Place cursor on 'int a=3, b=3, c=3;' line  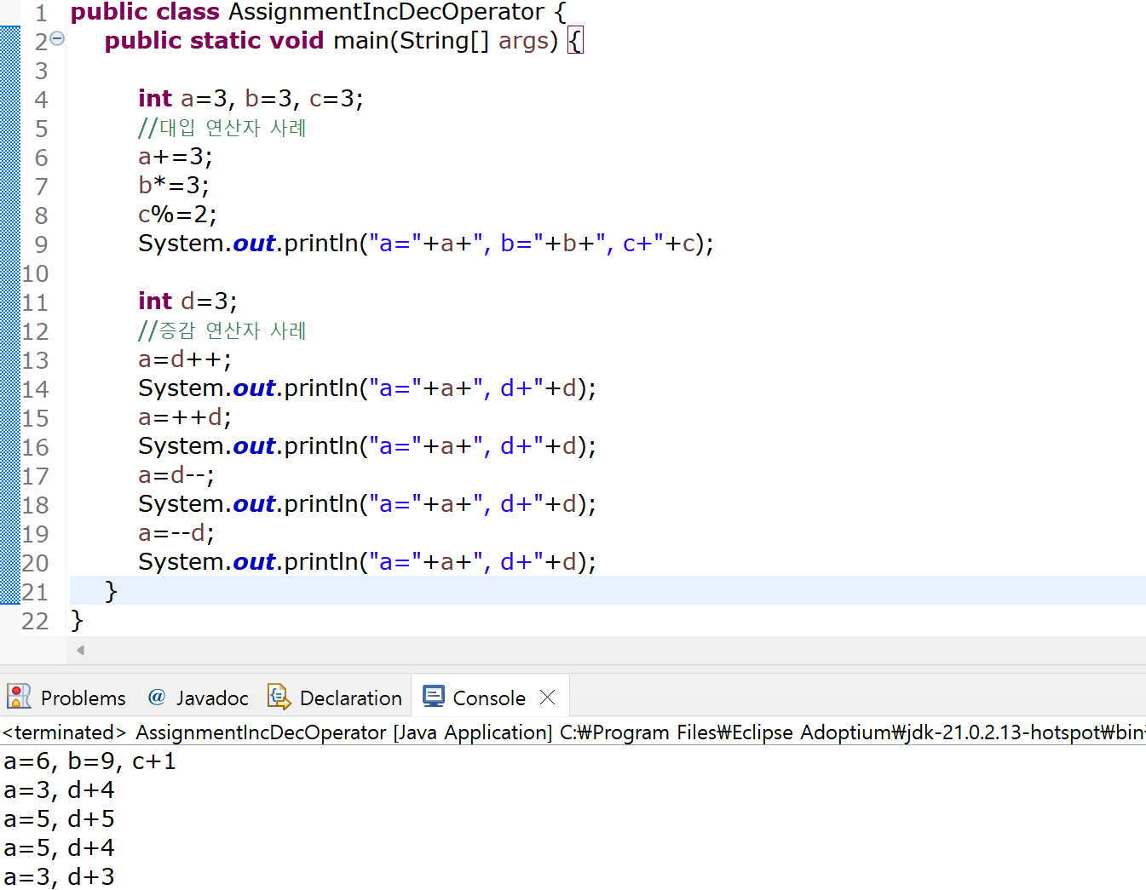point(251,99)
